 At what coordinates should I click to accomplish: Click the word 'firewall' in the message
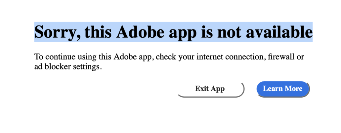[281, 57]
